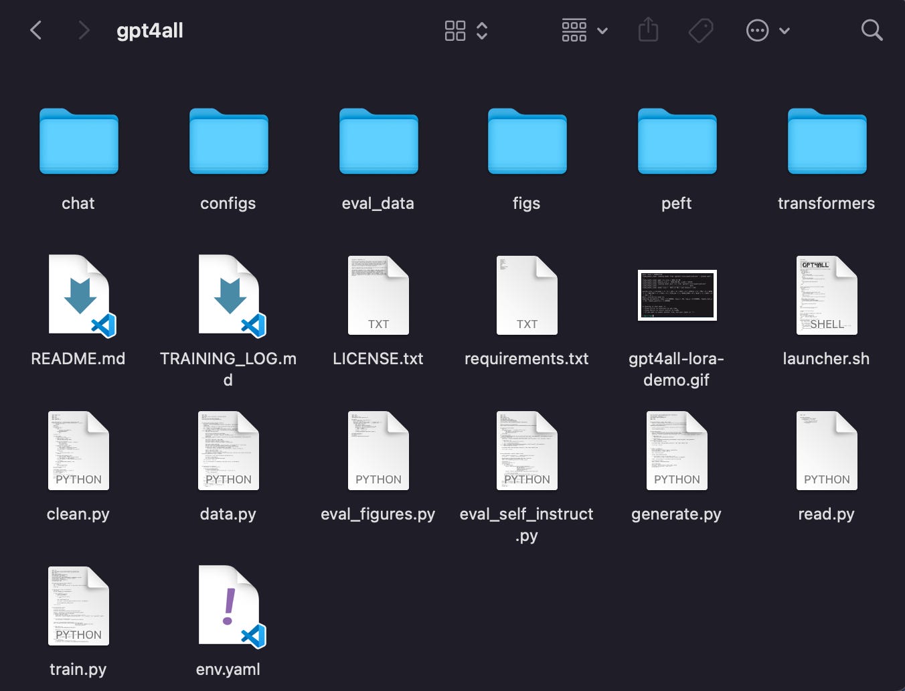Click the Tags toolbar icon
The image size is (905, 691).
coord(701,30)
